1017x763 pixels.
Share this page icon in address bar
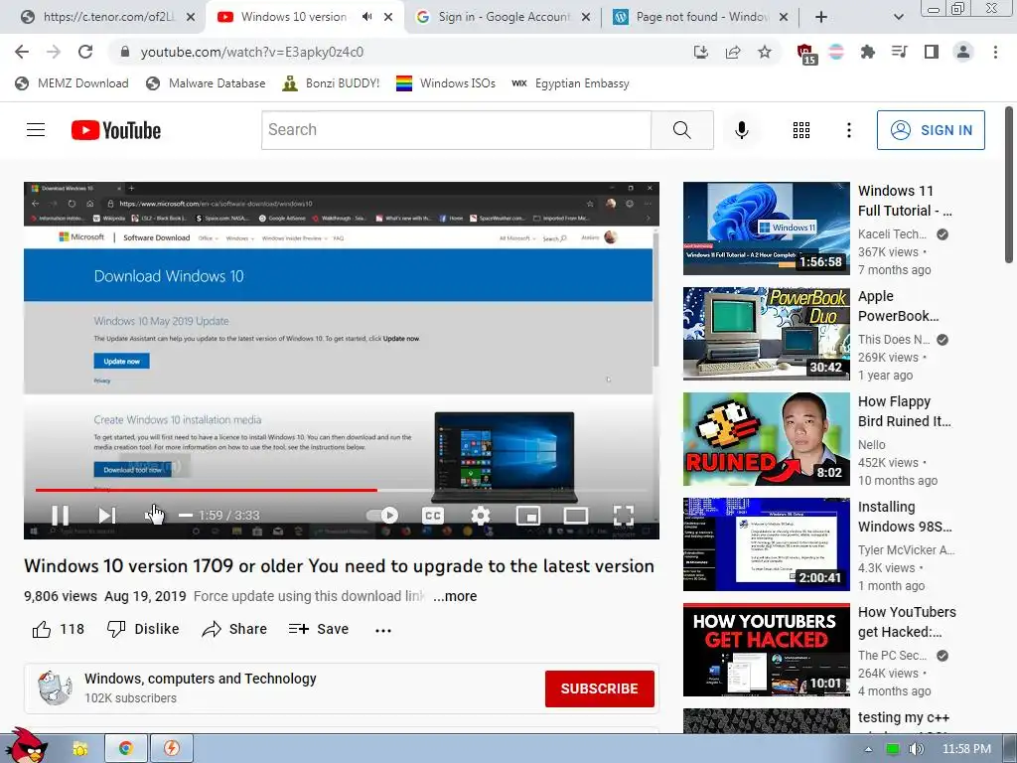point(733,52)
